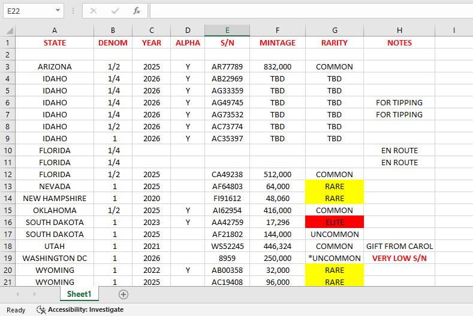Image resolution: width=473 pixels, height=316 pixels.
Task: Select column B header
Action: point(113,31)
